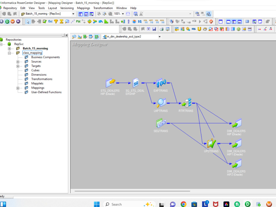The height and width of the screenshot is (207, 276).
Task: Open the Transformation Developer tool
Action: click(85, 37)
